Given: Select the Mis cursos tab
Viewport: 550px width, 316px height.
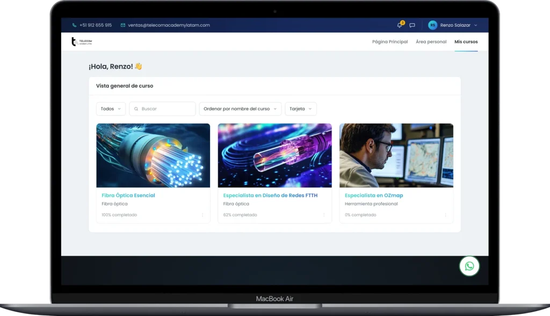Looking at the screenshot, I should point(466,42).
